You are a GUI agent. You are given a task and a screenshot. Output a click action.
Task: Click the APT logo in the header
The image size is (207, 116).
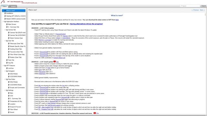point(3,2)
